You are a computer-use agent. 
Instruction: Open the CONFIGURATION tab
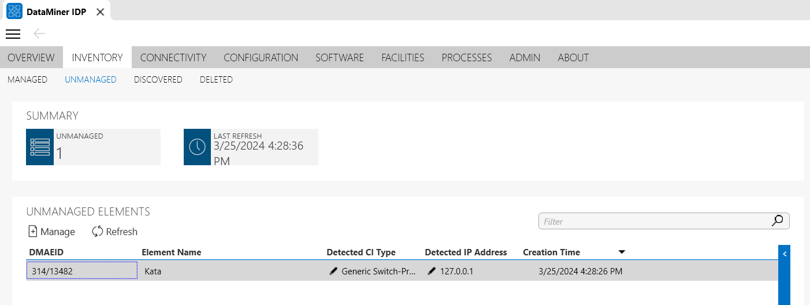[x=261, y=58]
